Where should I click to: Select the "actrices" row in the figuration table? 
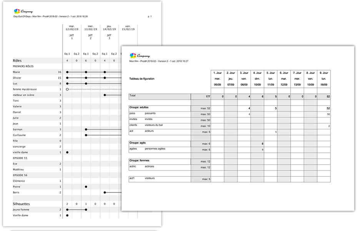click(229, 167)
